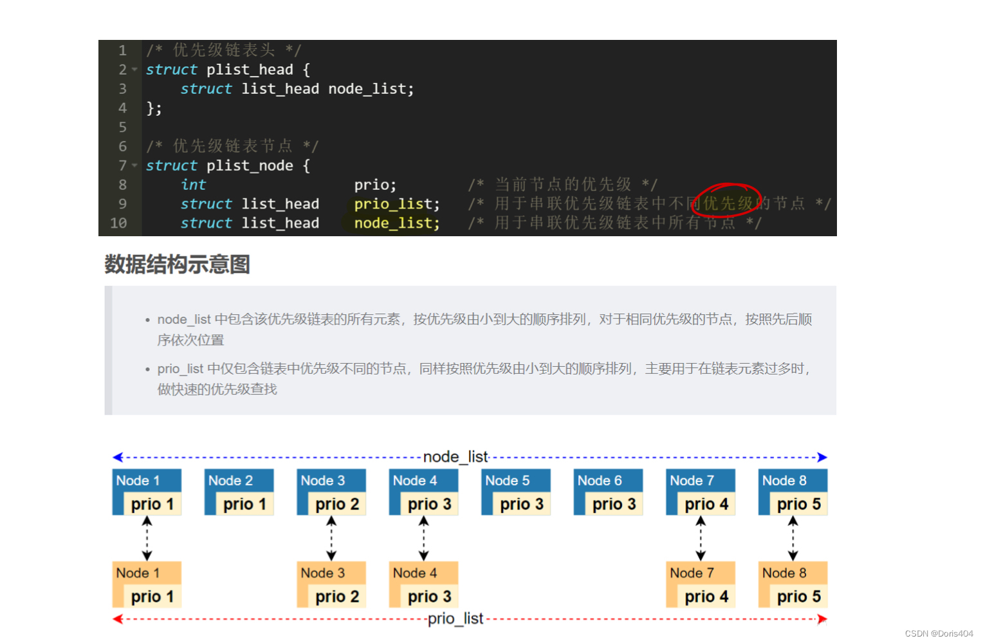
Task: Click line number 1 in the gutter
Action: pos(122,50)
